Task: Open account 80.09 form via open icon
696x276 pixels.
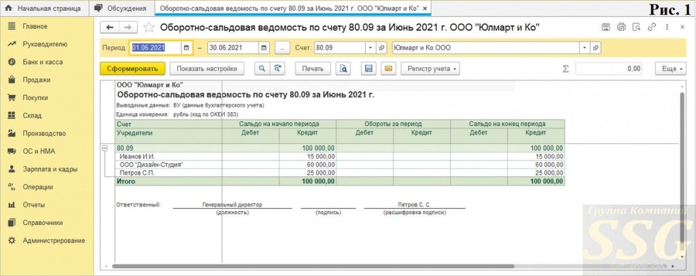Action: (x=381, y=48)
